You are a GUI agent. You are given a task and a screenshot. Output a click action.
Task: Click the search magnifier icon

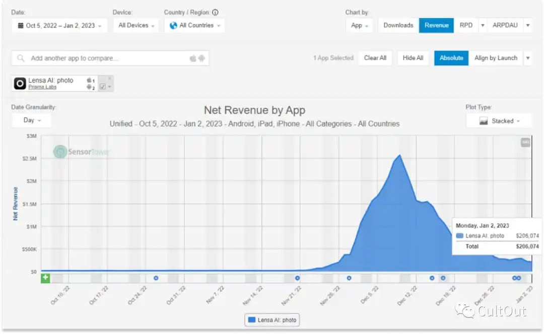click(21, 58)
